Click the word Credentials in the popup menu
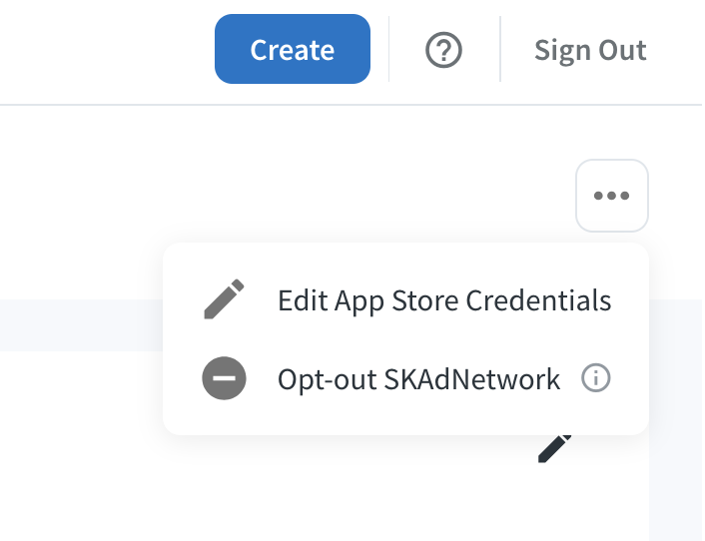 coord(538,300)
